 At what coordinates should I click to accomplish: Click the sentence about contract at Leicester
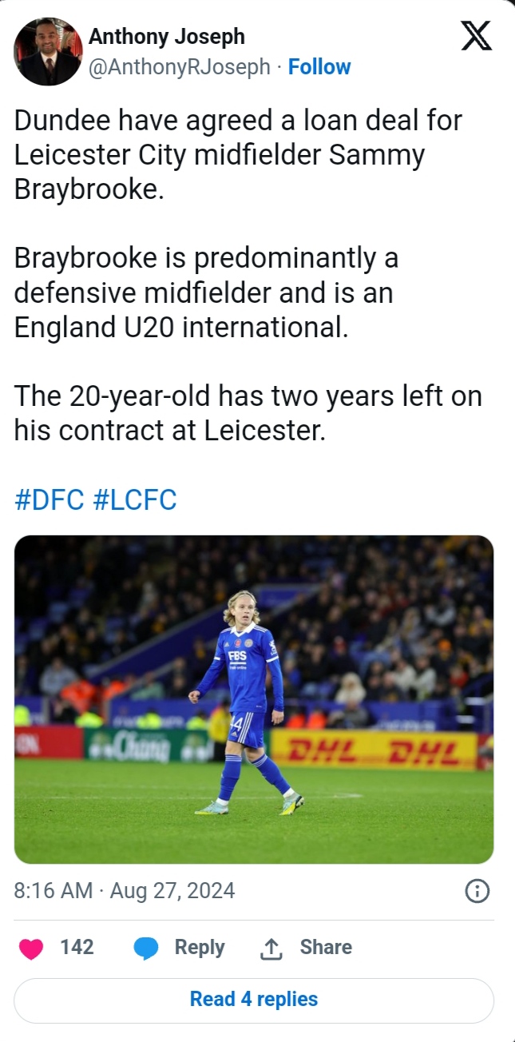tap(248, 414)
